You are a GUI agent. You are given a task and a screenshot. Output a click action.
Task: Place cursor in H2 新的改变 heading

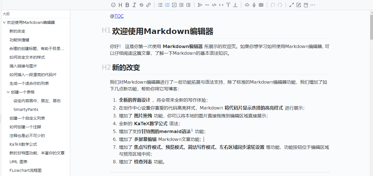tap(126, 67)
